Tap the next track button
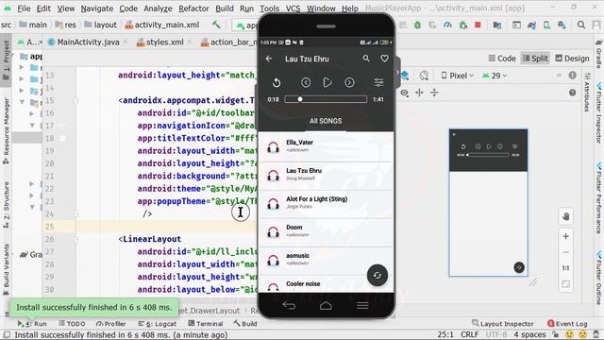Image resolution: width=604 pixels, height=340 pixels. (x=349, y=82)
